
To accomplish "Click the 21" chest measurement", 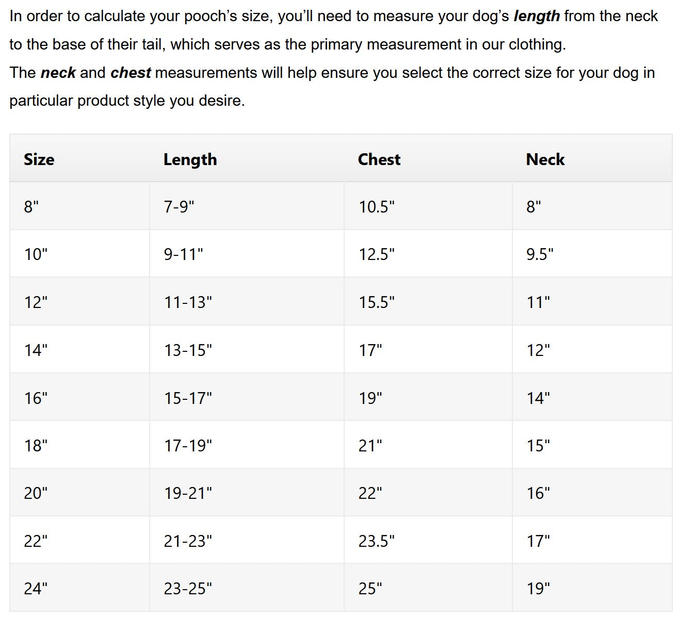I will (x=370, y=446).
